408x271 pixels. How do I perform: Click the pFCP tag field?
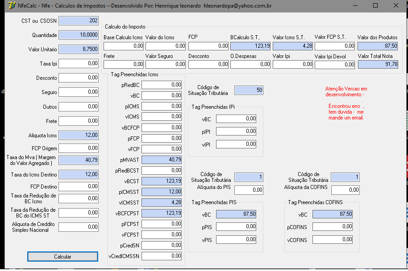tap(162, 139)
